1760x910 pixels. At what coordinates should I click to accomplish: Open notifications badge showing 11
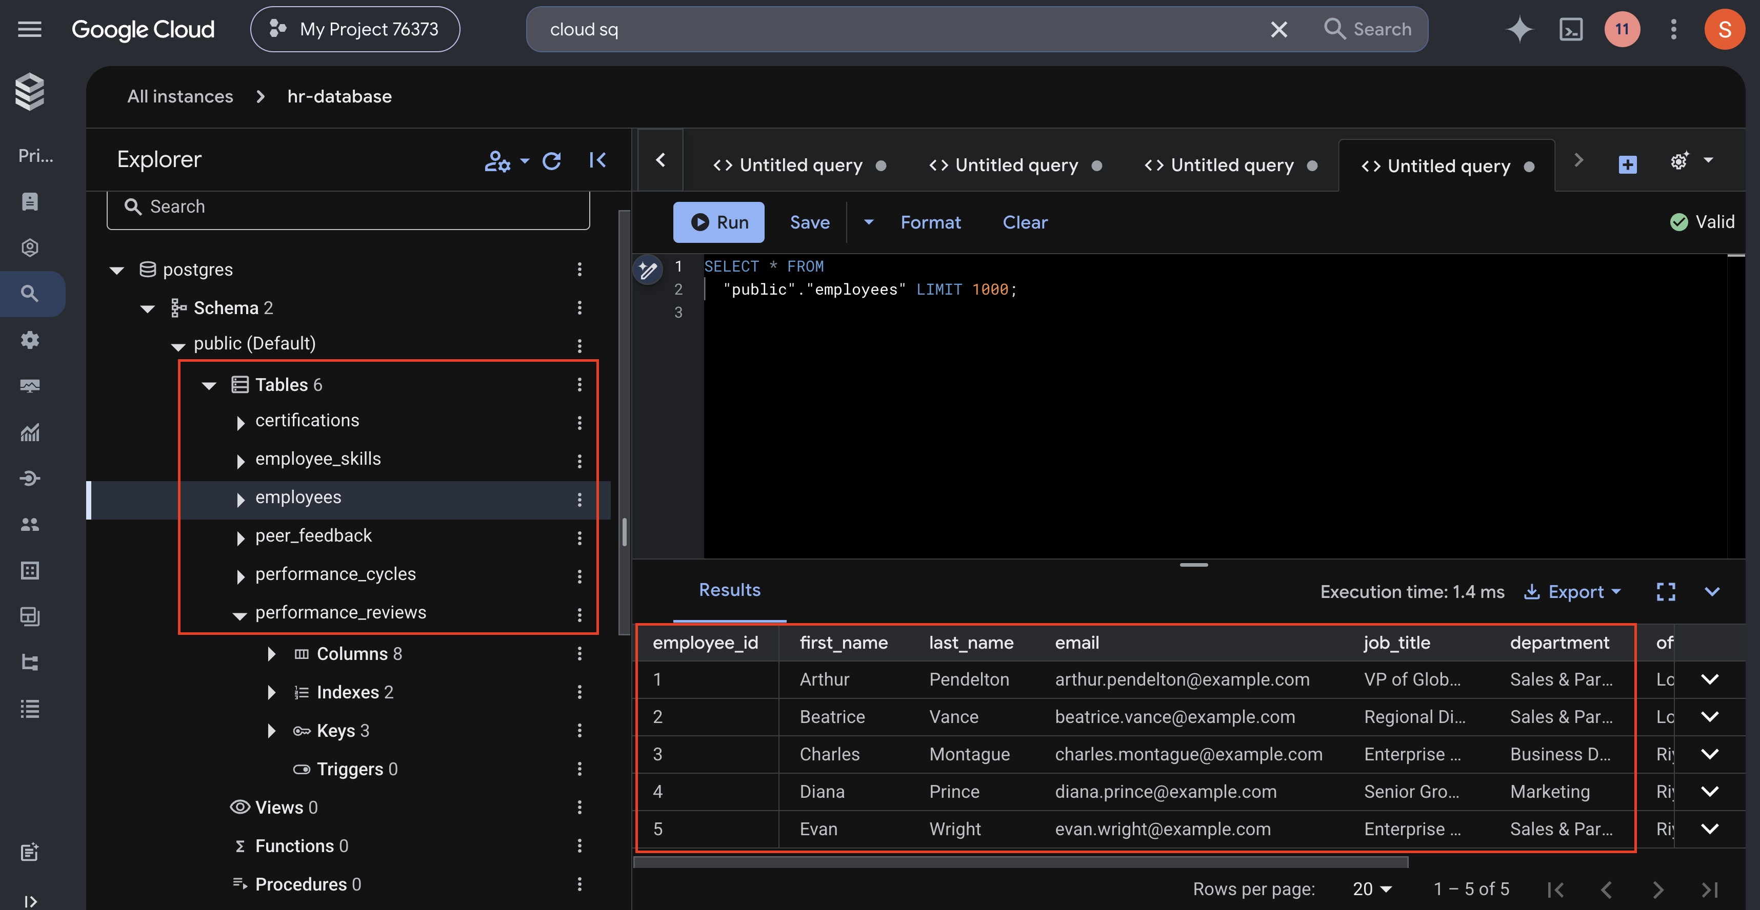point(1622,29)
